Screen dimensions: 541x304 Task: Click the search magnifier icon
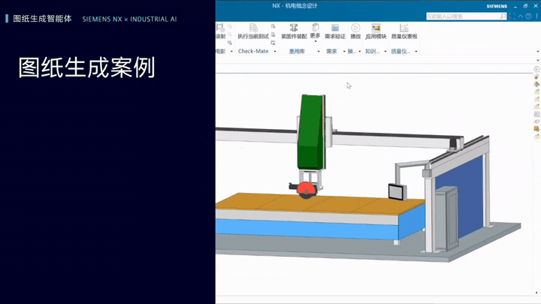503,17
